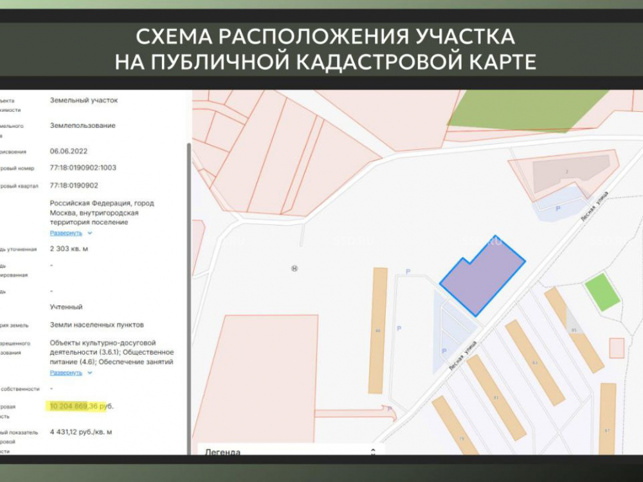Click the parking P icon below building 7

557,209
